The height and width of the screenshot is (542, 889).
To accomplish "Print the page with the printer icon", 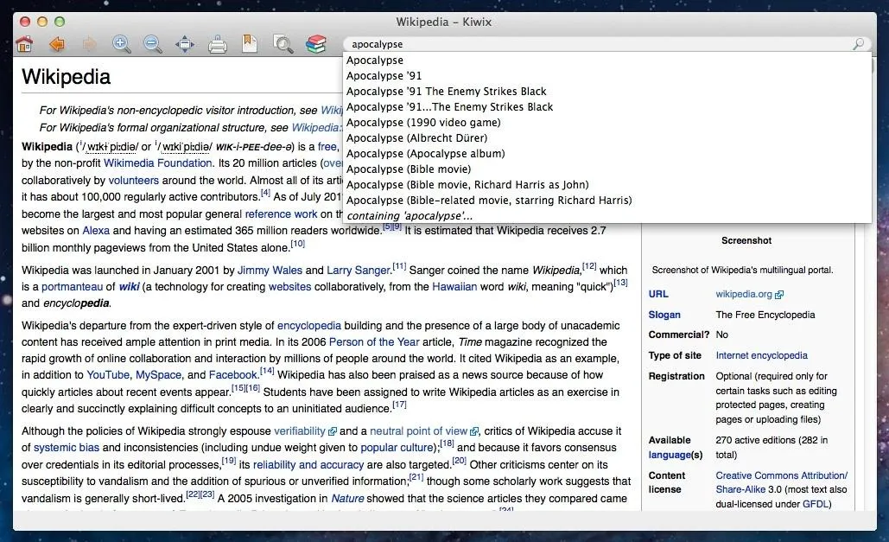I will [218, 44].
